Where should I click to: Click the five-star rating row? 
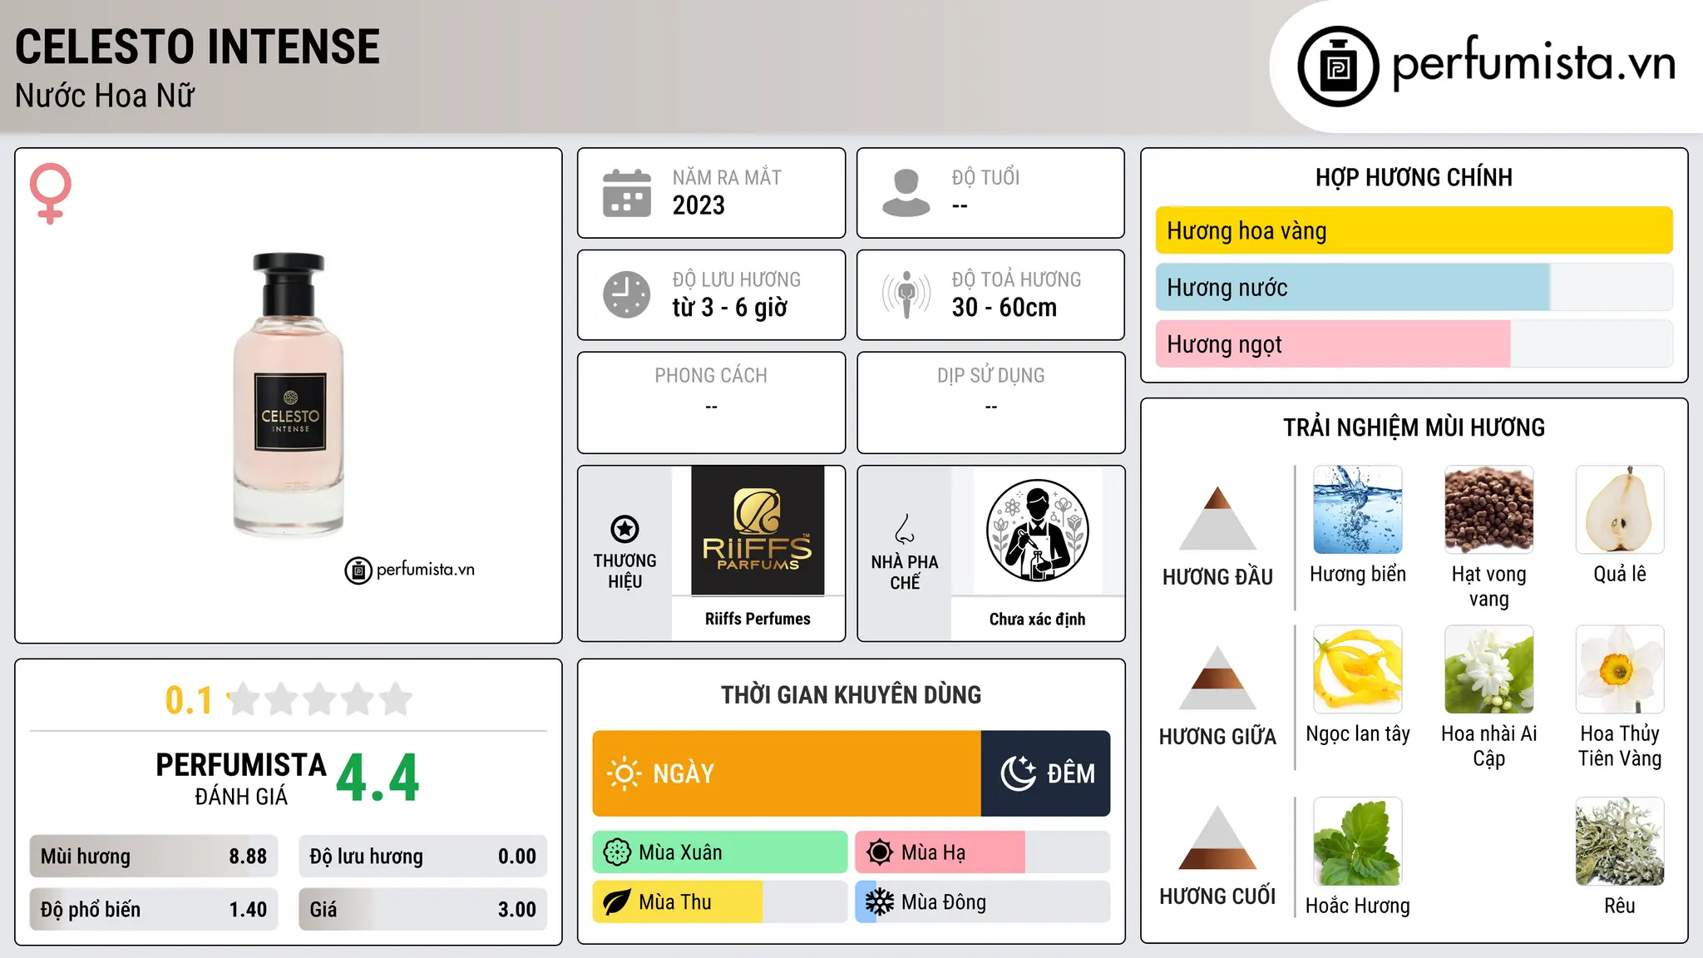[320, 699]
